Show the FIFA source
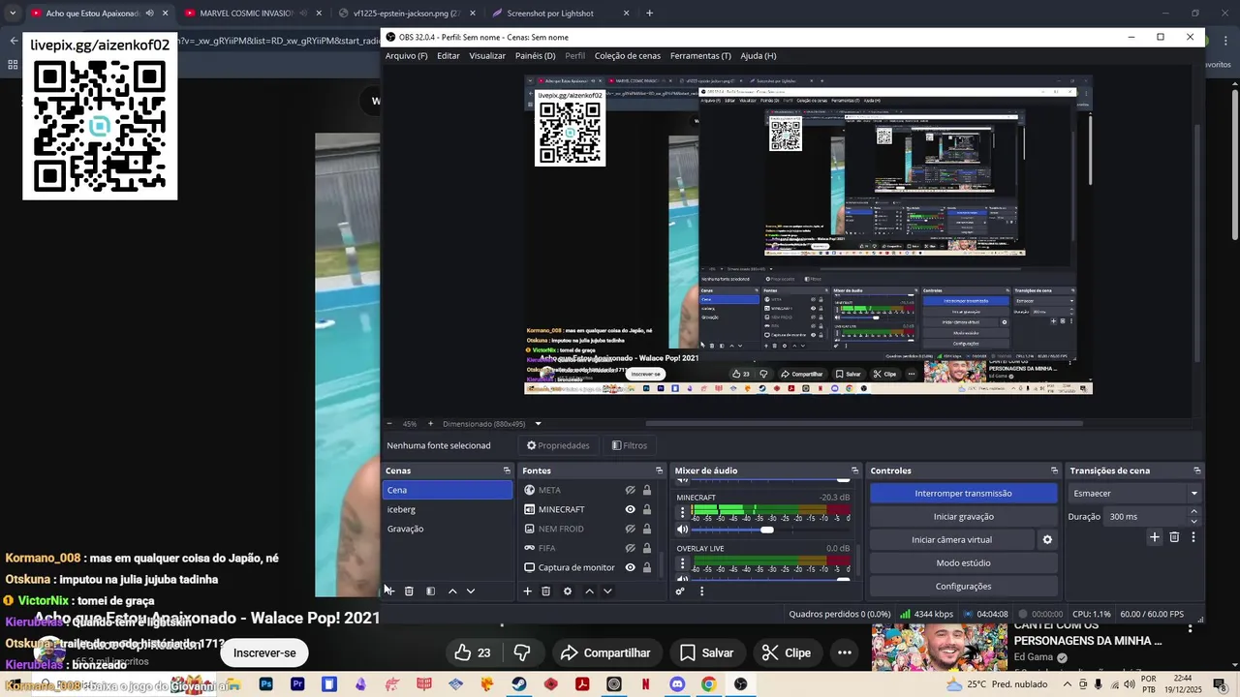Screen dimensions: 1240x697 tap(630, 548)
